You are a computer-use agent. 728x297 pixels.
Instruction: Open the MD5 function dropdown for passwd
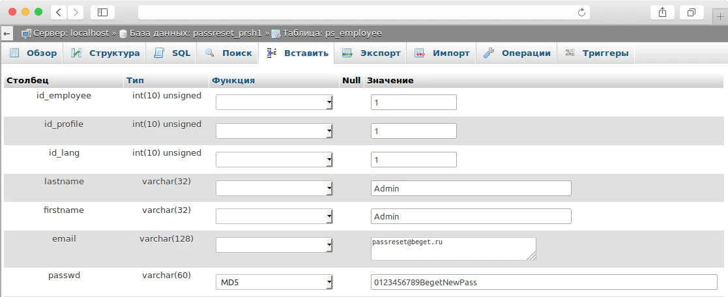274,282
